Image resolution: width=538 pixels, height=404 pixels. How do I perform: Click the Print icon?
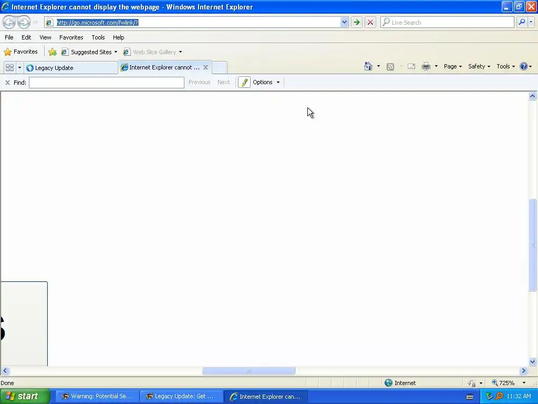pos(426,66)
